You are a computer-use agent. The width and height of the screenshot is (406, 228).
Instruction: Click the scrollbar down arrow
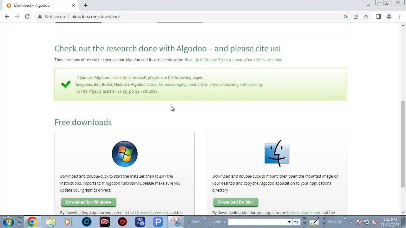(x=403, y=212)
